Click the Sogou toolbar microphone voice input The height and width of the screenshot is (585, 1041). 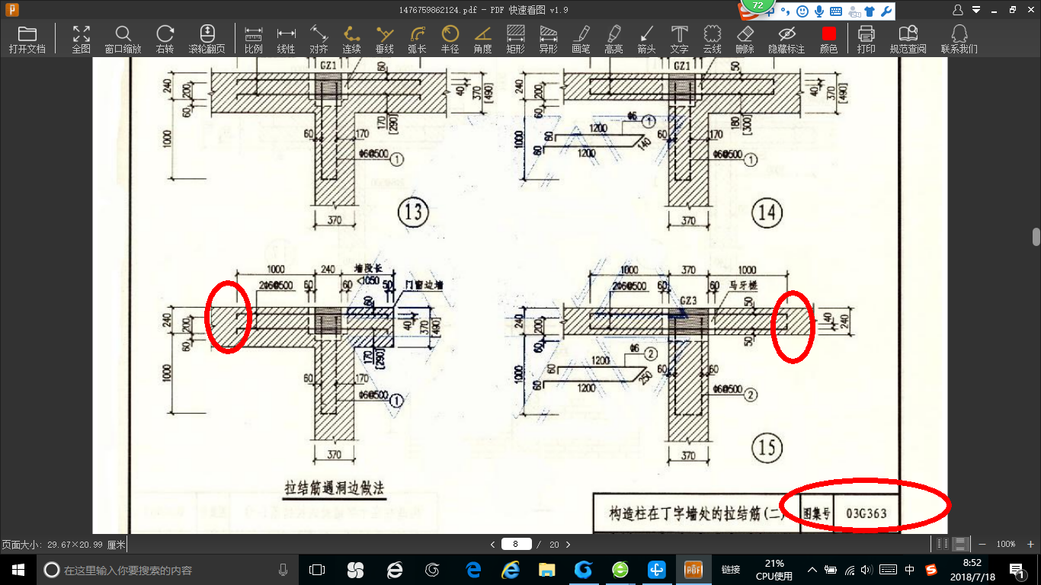pos(819,11)
